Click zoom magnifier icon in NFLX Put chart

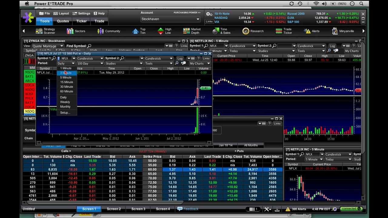[177, 63]
